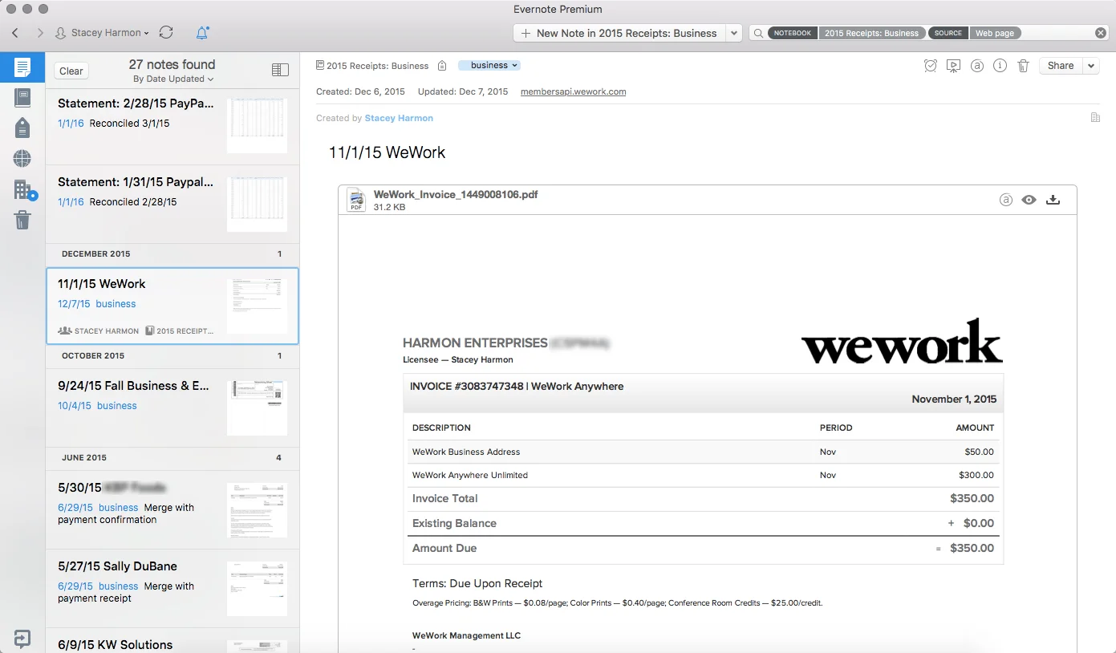Click the sidebar bottom exit arrow icon
The image size is (1116, 653).
tap(22, 639)
